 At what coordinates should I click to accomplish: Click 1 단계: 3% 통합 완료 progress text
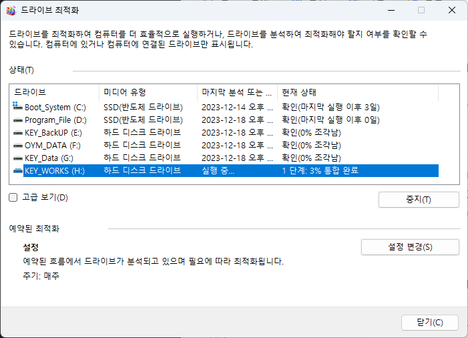coord(320,171)
